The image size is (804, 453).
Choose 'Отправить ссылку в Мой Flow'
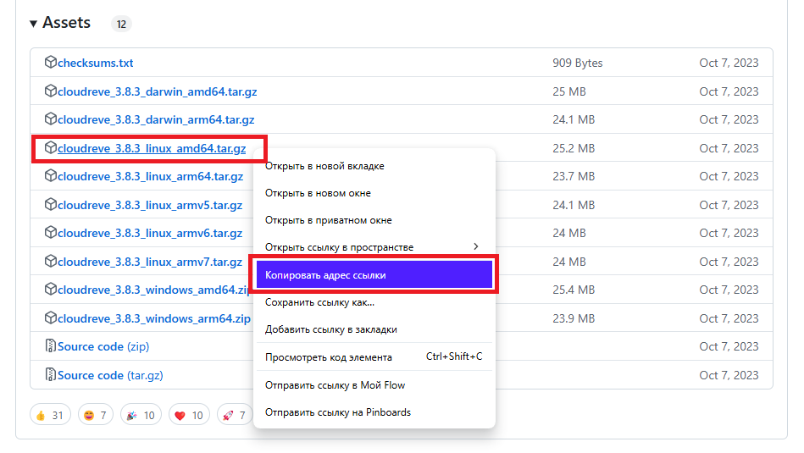(374, 385)
